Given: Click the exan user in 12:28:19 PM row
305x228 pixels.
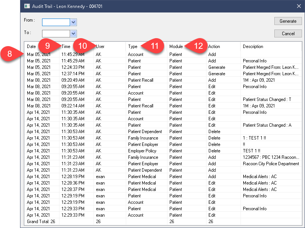Looking at the screenshot, I should coord(100,177).
